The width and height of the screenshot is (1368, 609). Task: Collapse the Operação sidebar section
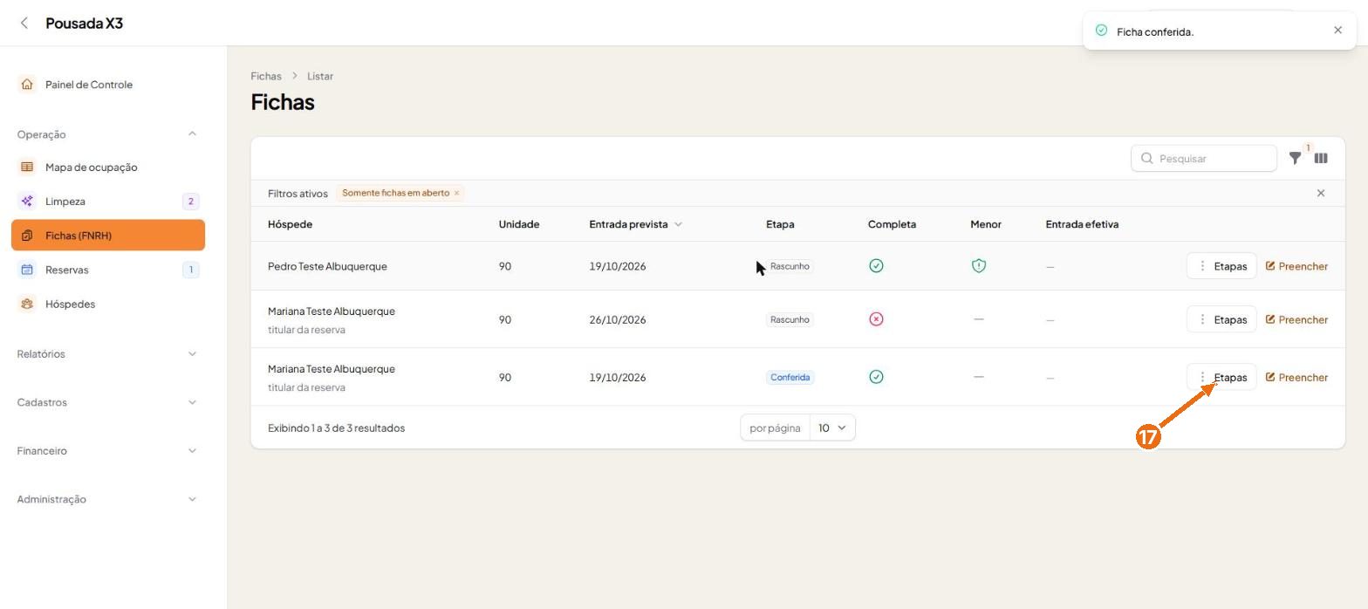click(192, 134)
